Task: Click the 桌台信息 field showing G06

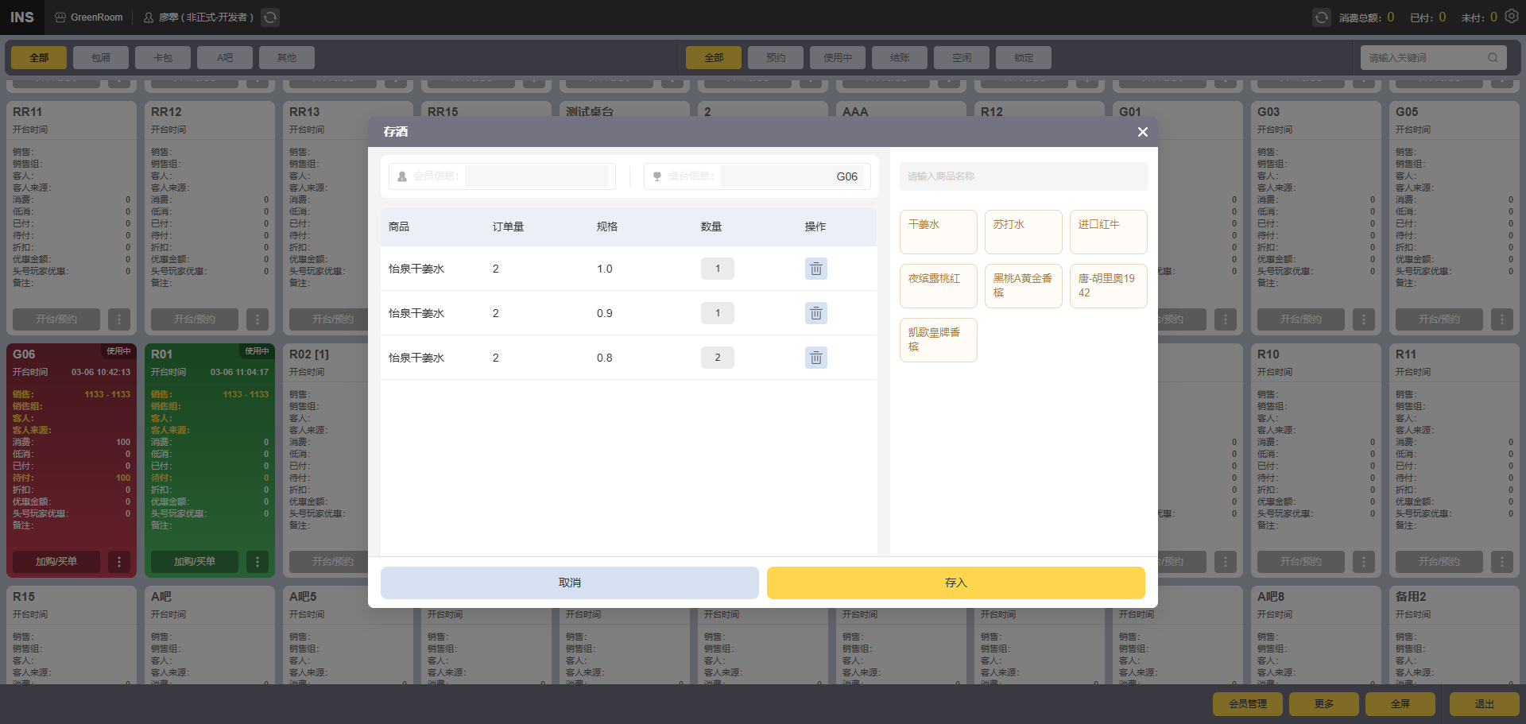Action: [792, 176]
